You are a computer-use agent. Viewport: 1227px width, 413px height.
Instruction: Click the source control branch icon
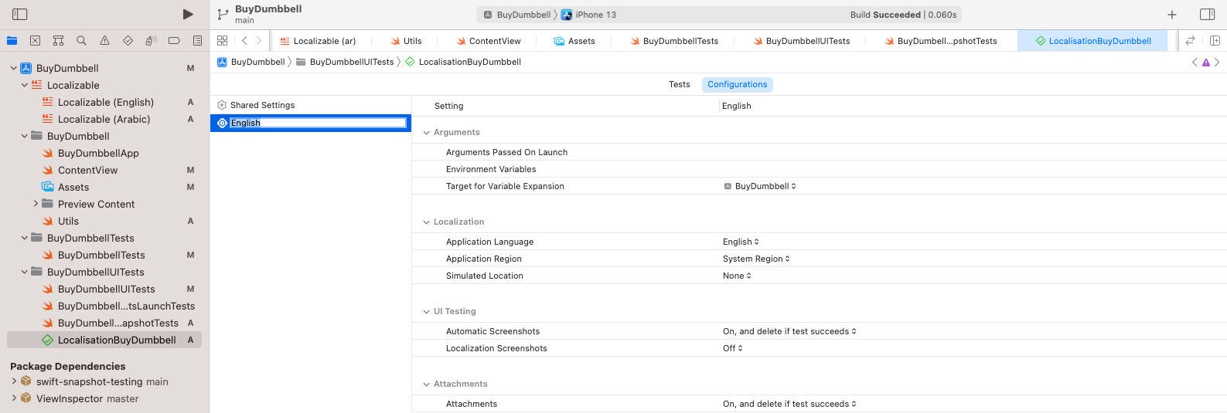click(223, 15)
